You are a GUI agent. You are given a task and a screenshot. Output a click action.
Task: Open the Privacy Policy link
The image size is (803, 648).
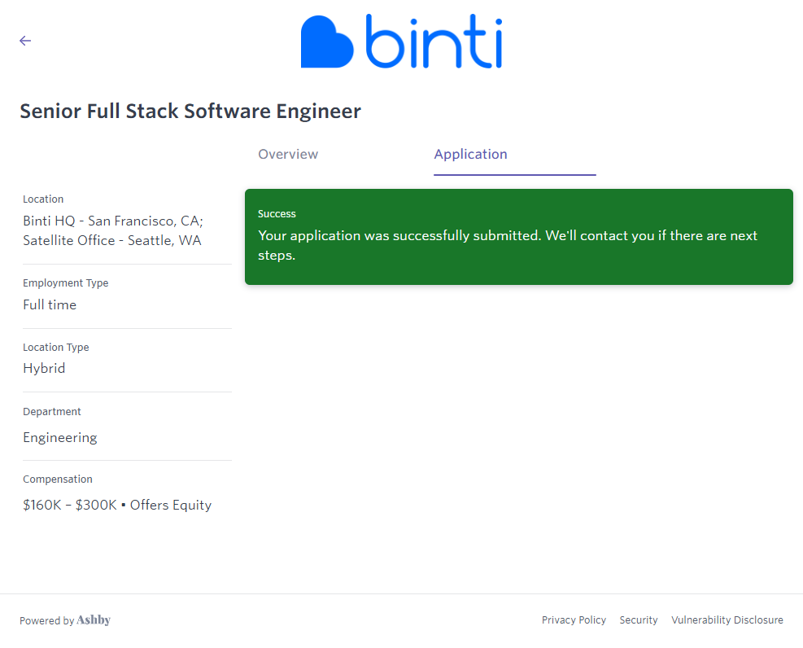click(574, 620)
